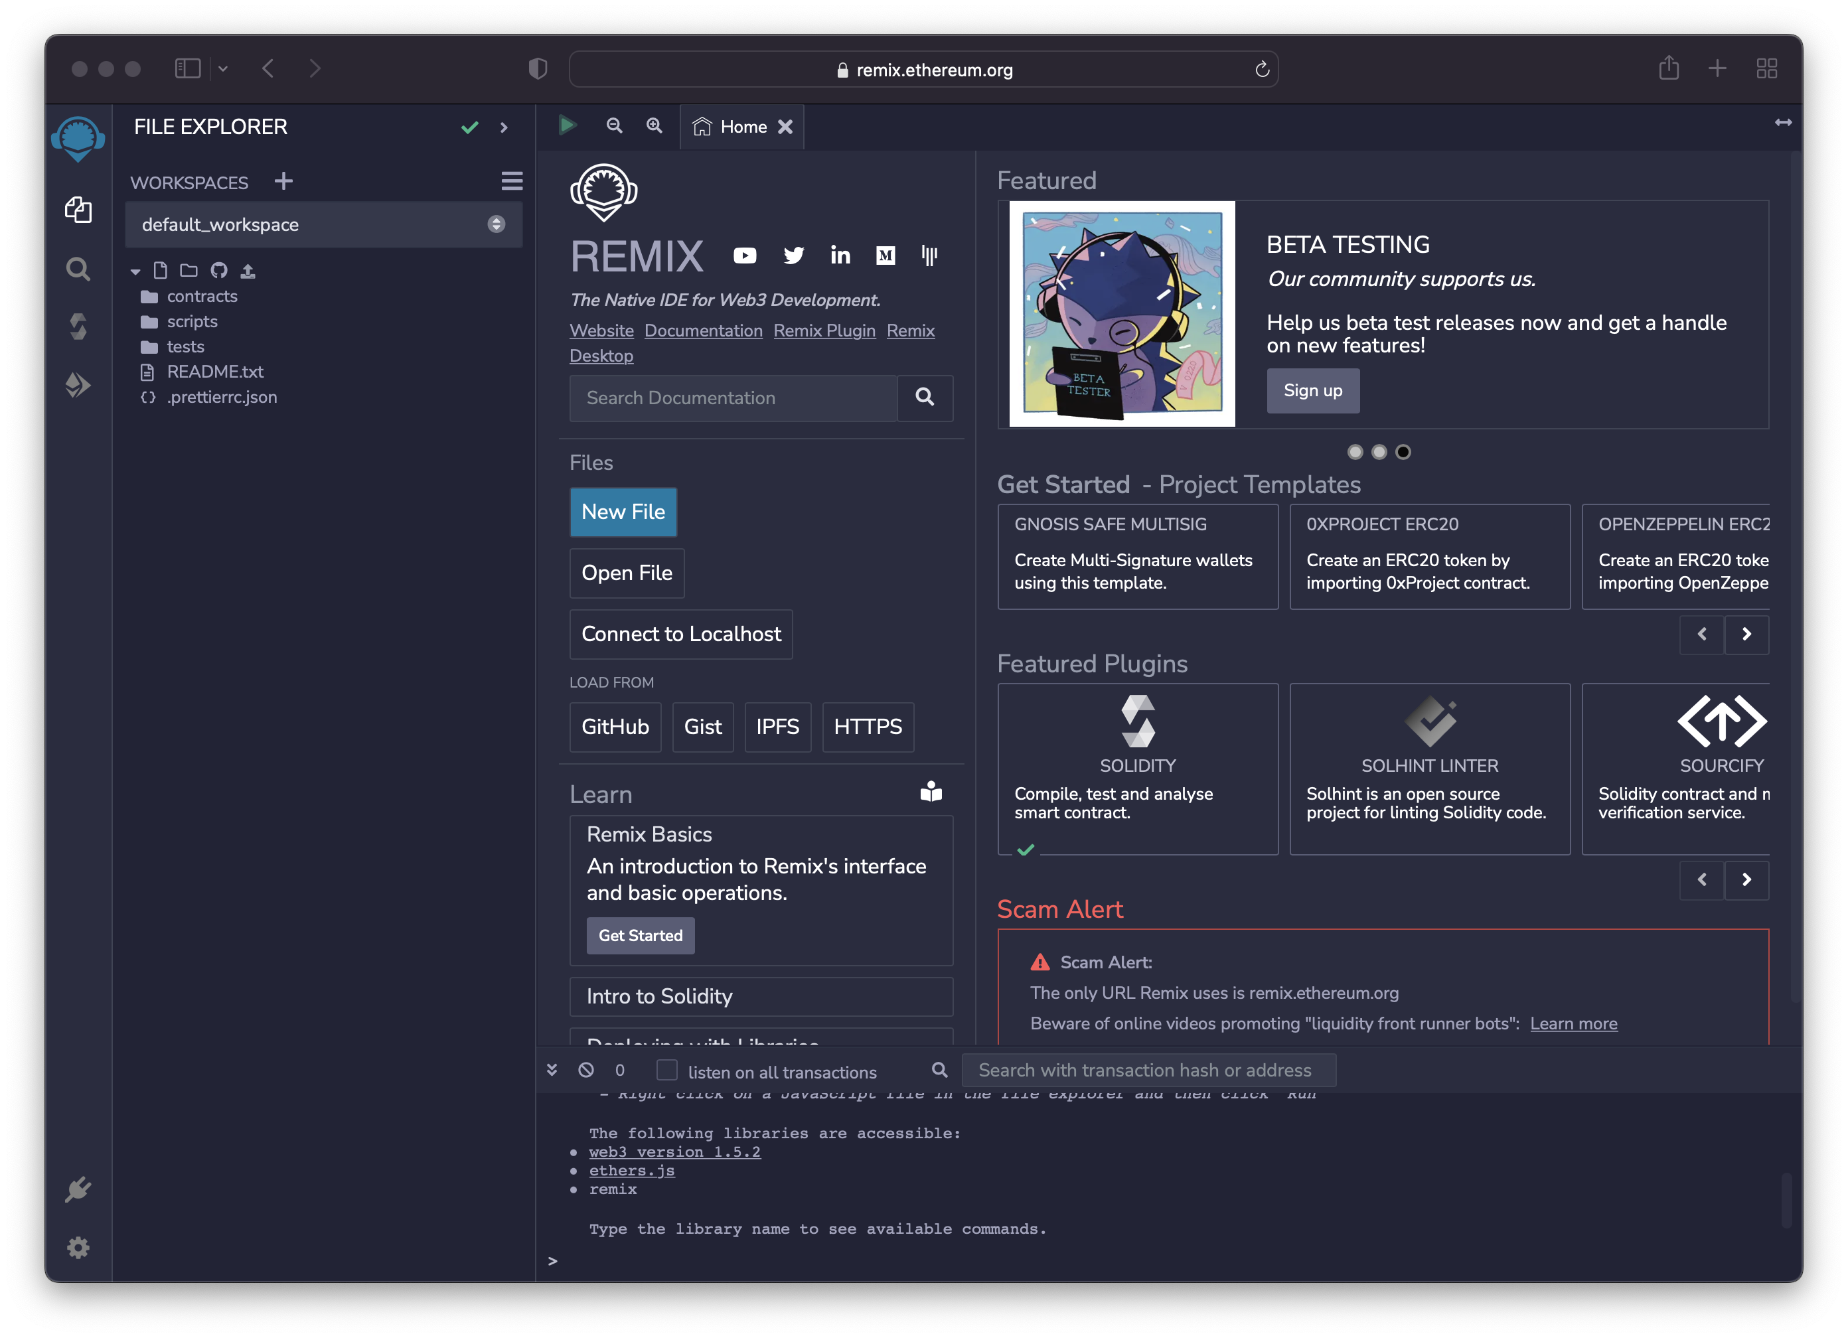Open the workspaces hamburger menu
This screenshot has height=1338, width=1848.
[512, 181]
